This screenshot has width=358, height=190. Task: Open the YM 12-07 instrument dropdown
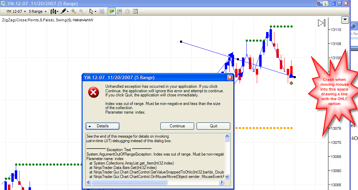coord(16,11)
